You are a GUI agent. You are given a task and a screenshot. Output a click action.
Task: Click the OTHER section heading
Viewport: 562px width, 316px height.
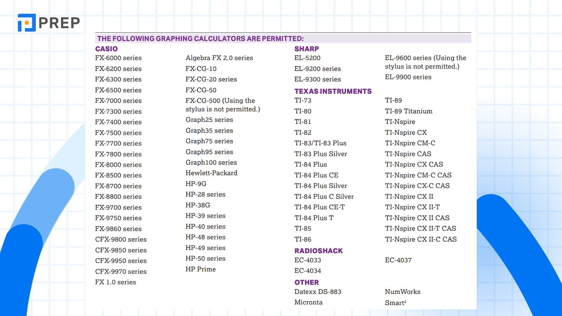tap(307, 282)
